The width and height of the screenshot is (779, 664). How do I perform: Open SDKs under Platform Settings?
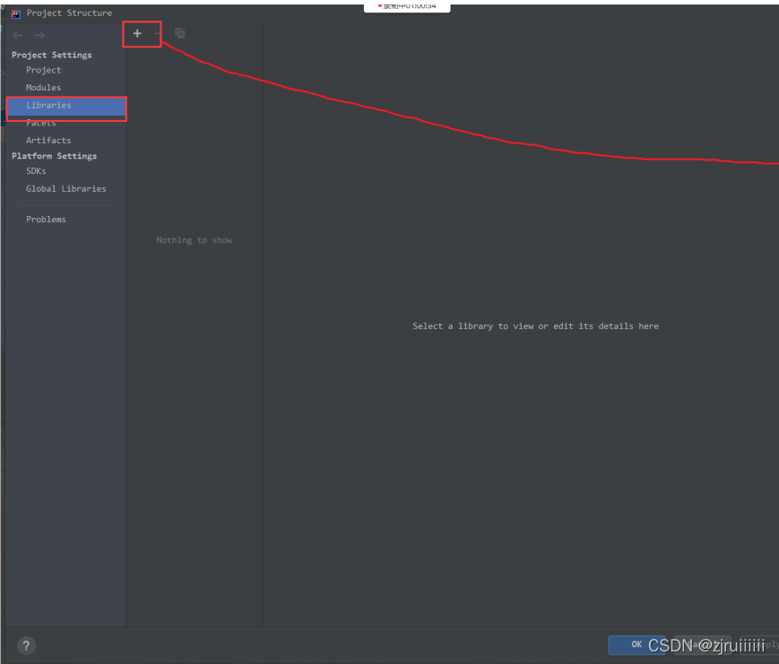[x=36, y=171]
